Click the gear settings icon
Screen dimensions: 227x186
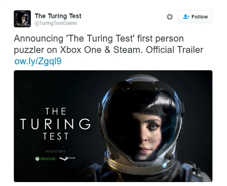(x=170, y=17)
